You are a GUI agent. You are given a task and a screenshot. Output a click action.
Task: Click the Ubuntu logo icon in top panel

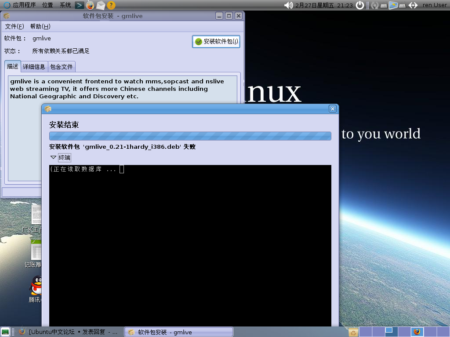(x=7, y=5)
